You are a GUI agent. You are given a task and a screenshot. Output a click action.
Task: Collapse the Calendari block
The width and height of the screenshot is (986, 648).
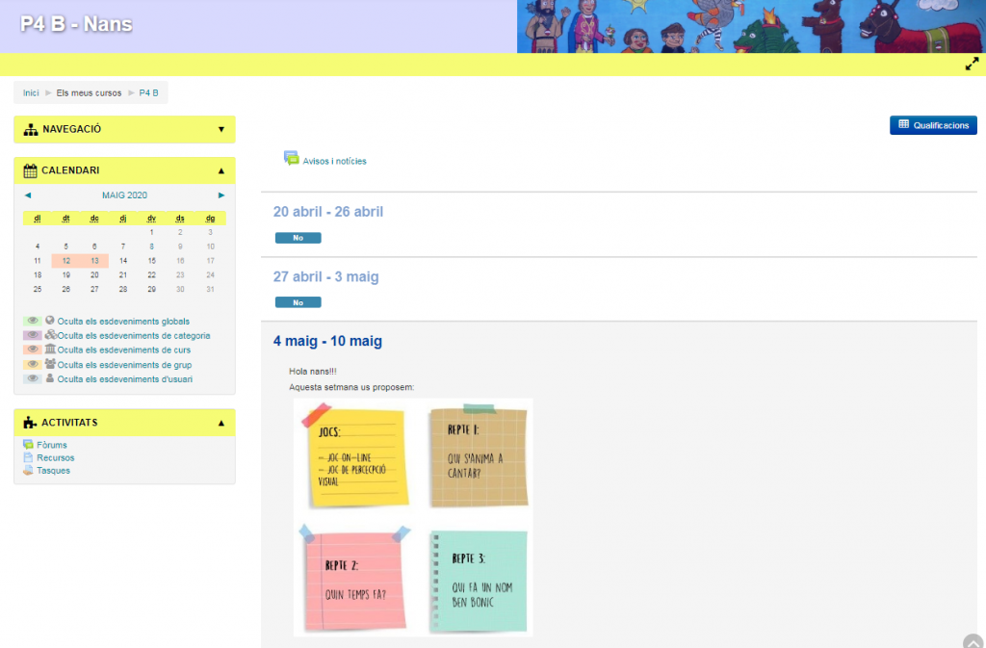point(221,170)
